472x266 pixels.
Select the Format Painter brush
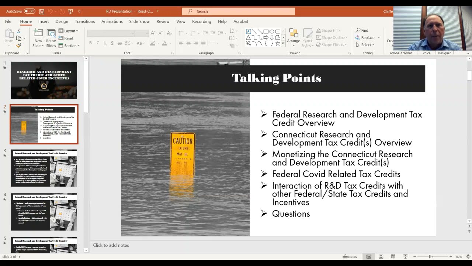(18, 45)
